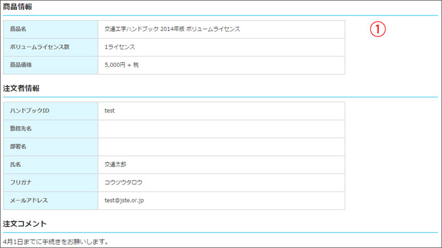Click the handbook ID value test
442x248 pixels.
(109, 110)
